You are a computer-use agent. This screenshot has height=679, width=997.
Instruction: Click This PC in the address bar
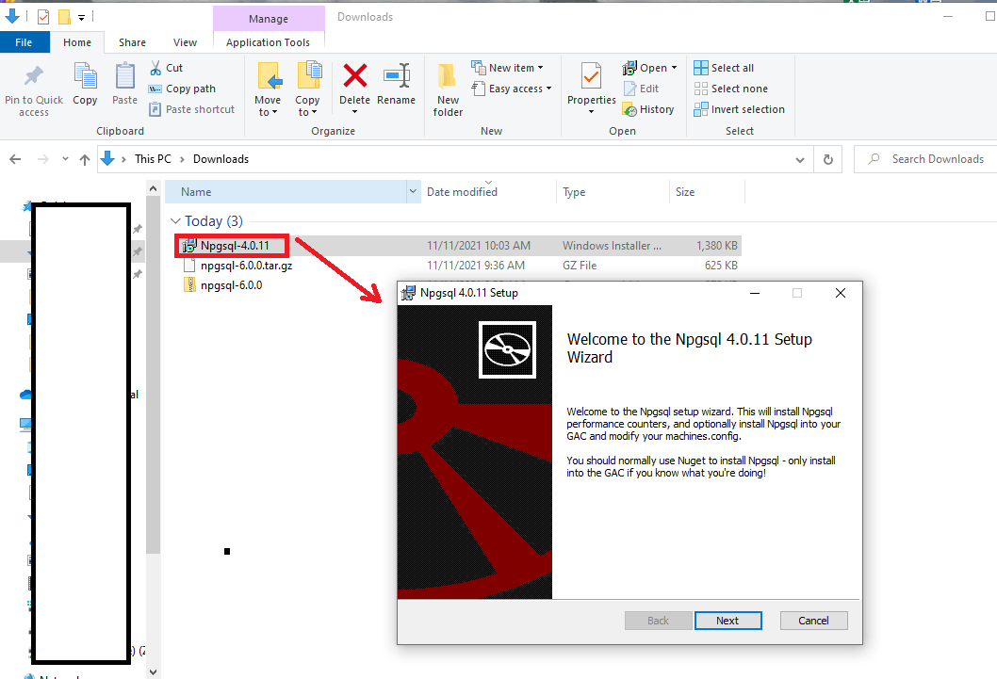click(153, 159)
